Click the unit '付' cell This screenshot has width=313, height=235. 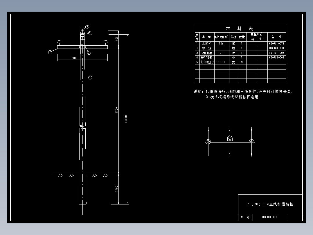coord(233,53)
